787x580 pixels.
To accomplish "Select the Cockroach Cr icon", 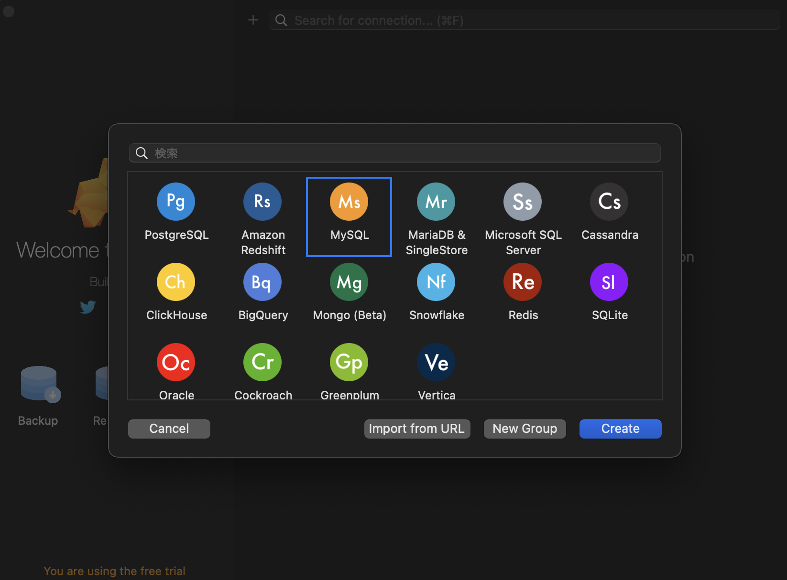I will click(x=262, y=362).
